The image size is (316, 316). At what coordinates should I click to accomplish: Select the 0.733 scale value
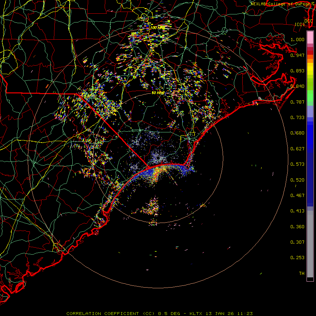(297, 118)
